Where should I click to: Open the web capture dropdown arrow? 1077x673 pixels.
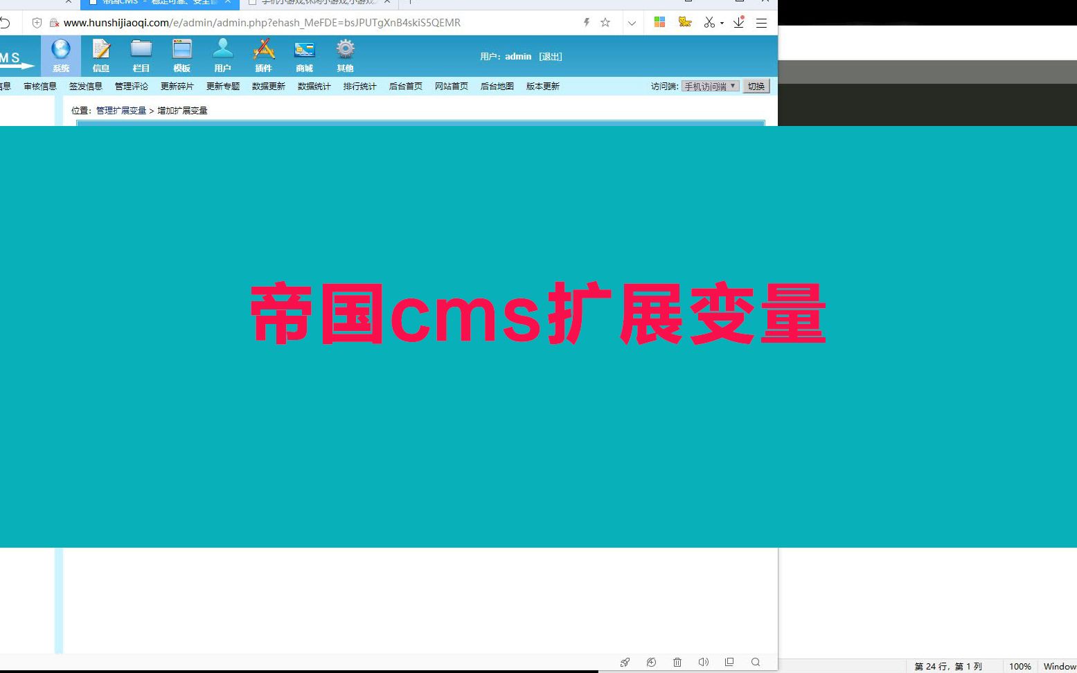pyautogui.click(x=720, y=22)
